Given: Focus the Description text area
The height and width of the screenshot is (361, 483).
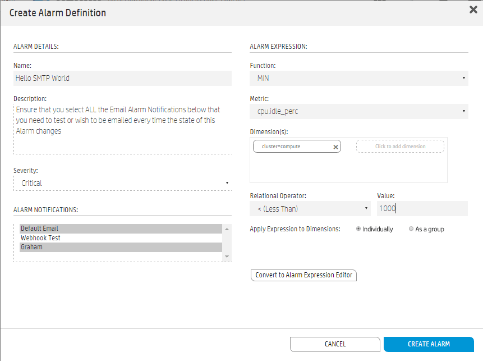Looking at the screenshot, I should 122,129.
